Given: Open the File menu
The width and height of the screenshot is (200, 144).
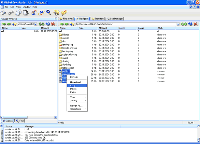Looking at the screenshot, I should pos(7,7).
